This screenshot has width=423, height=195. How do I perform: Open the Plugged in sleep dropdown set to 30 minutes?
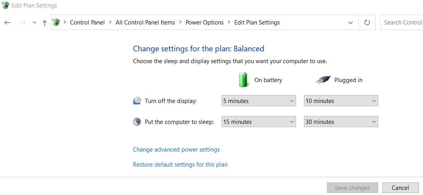coord(341,122)
